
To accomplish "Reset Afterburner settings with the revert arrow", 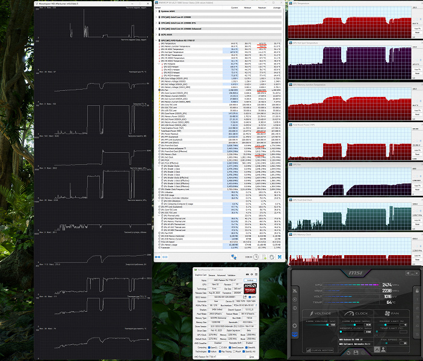I will pos(348,353).
